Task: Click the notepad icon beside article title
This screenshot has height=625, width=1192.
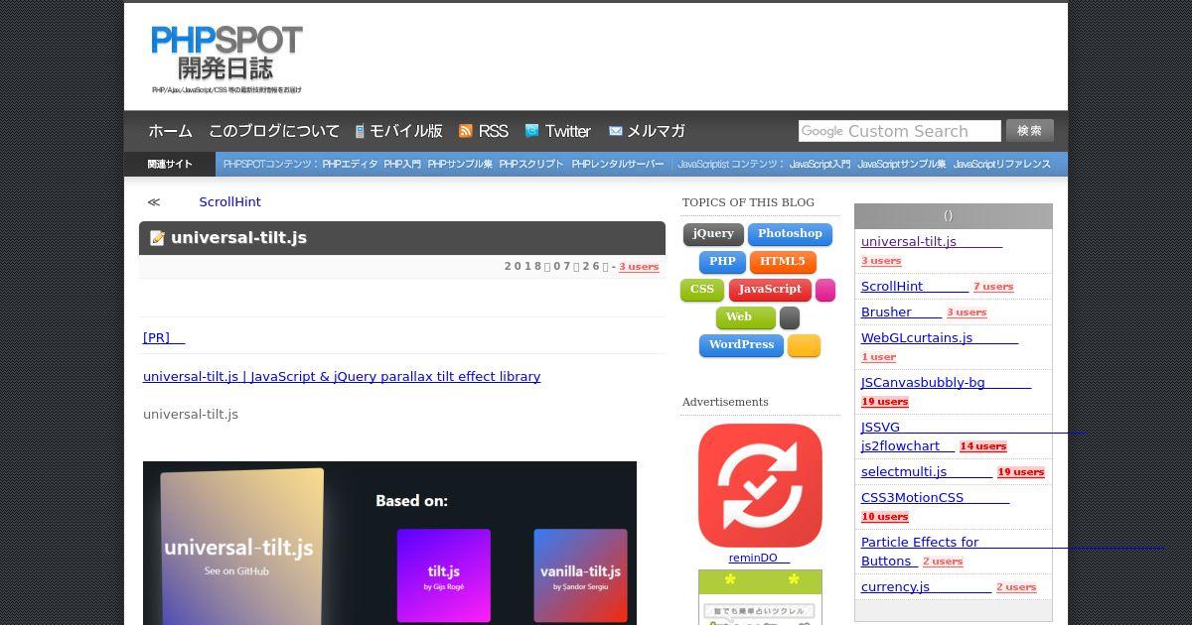Action: tap(157, 238)
